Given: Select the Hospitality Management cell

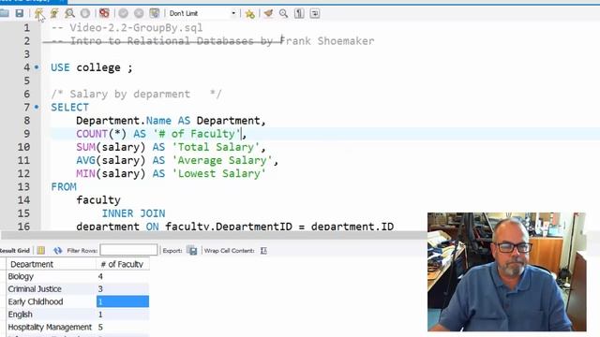Looking at the screenshot, I should click(51, 327).
